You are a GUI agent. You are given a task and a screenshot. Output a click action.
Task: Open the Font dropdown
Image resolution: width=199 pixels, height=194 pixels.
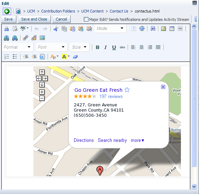coord(51,47)
